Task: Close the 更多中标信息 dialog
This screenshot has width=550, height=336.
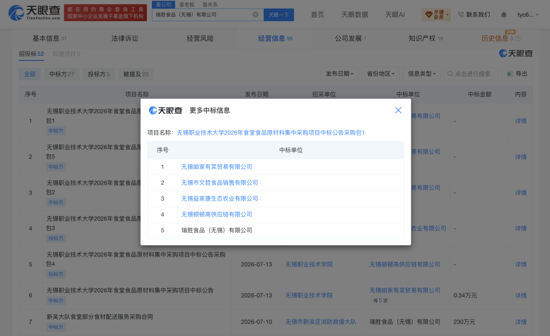Action: (x=398, y=110)
